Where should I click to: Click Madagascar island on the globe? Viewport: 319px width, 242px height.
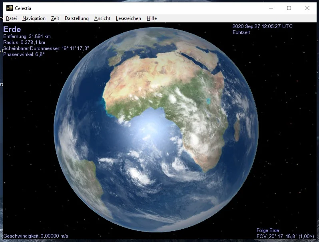(x=236, y=130)
